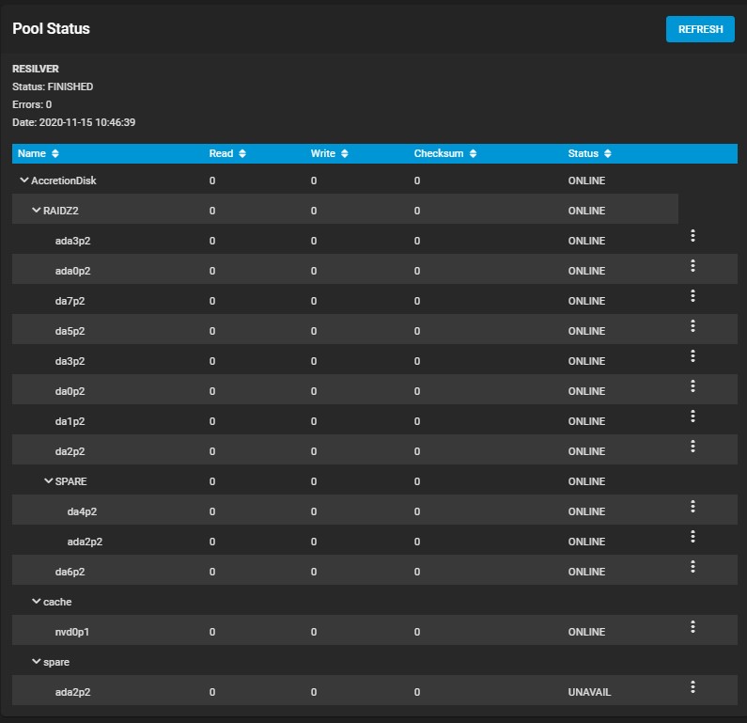Click ONLINE status of AccretionDisk row
Viewport: 747px width, 723px height.
[x=586, y=181]
